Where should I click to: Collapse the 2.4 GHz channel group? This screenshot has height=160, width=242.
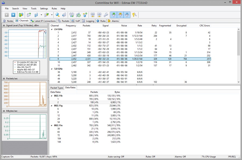[52, 29]
